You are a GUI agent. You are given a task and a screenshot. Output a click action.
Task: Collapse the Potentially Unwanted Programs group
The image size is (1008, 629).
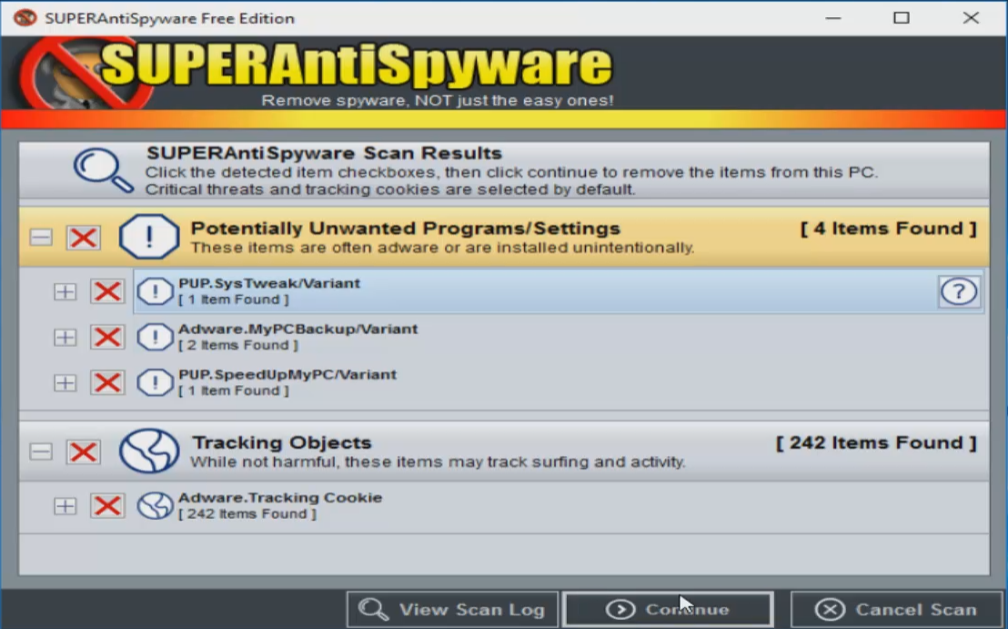(x=41, y=238)
